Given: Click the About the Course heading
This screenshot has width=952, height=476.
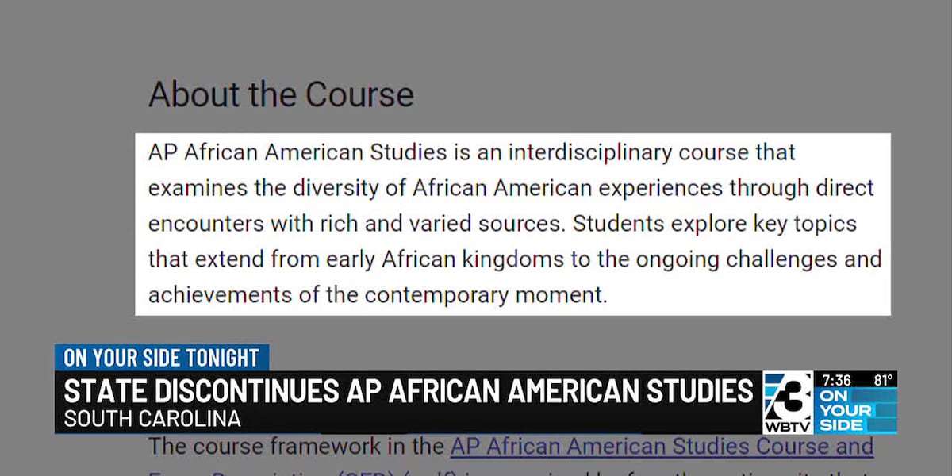Looking at the screenshot, I should (281, 94).
